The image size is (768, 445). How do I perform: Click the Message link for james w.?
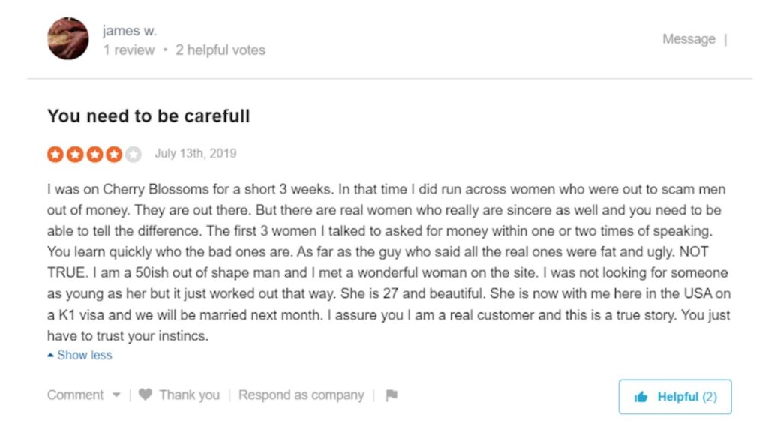(688, 38)
